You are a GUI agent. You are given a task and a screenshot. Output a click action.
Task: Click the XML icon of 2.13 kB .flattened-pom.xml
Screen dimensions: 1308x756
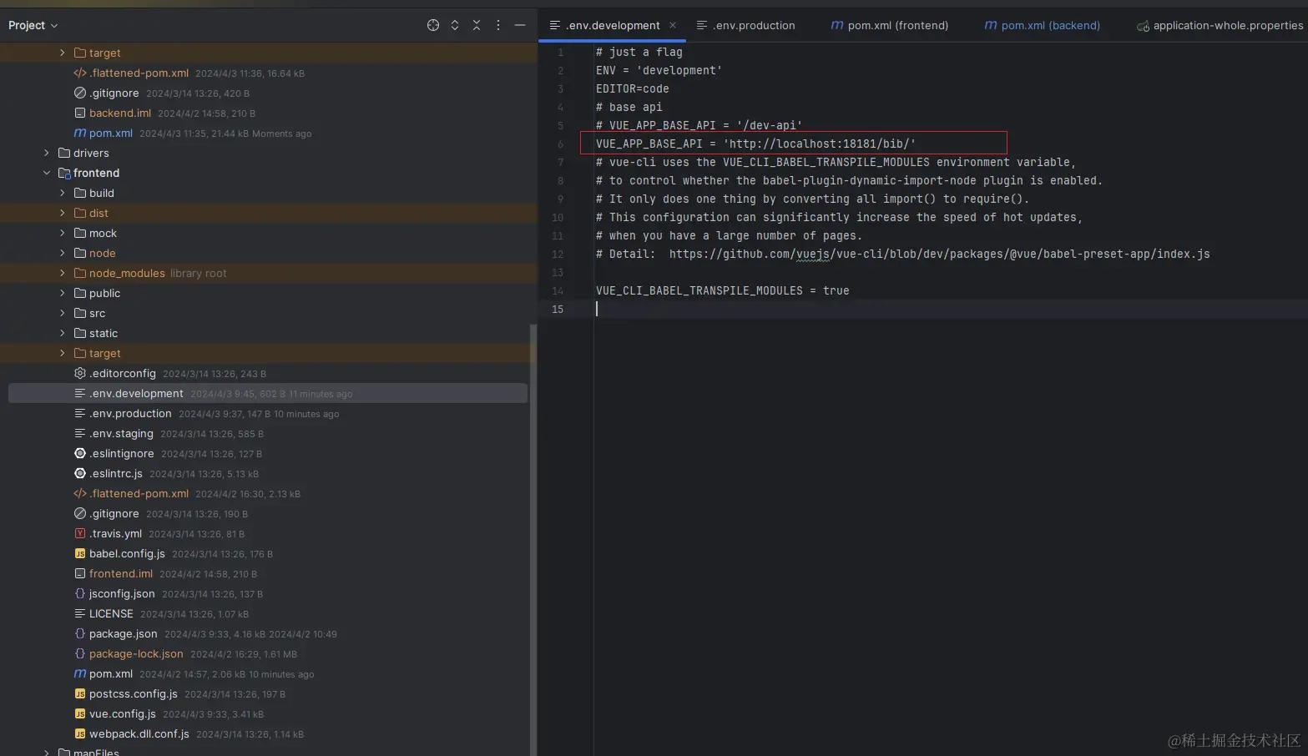click(80, 493)
